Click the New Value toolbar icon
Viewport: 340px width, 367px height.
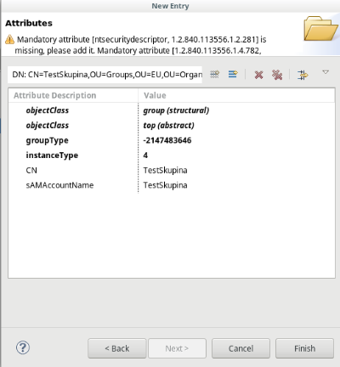pos(233,75)
